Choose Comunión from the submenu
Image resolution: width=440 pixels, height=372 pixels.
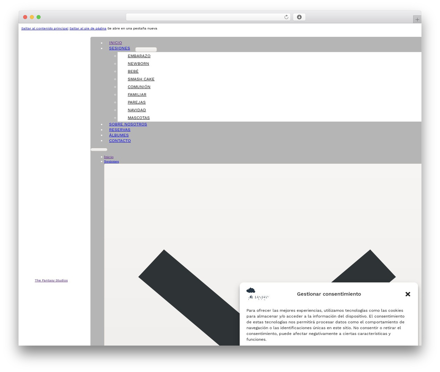pyautogui.click(x=139, y=87)
